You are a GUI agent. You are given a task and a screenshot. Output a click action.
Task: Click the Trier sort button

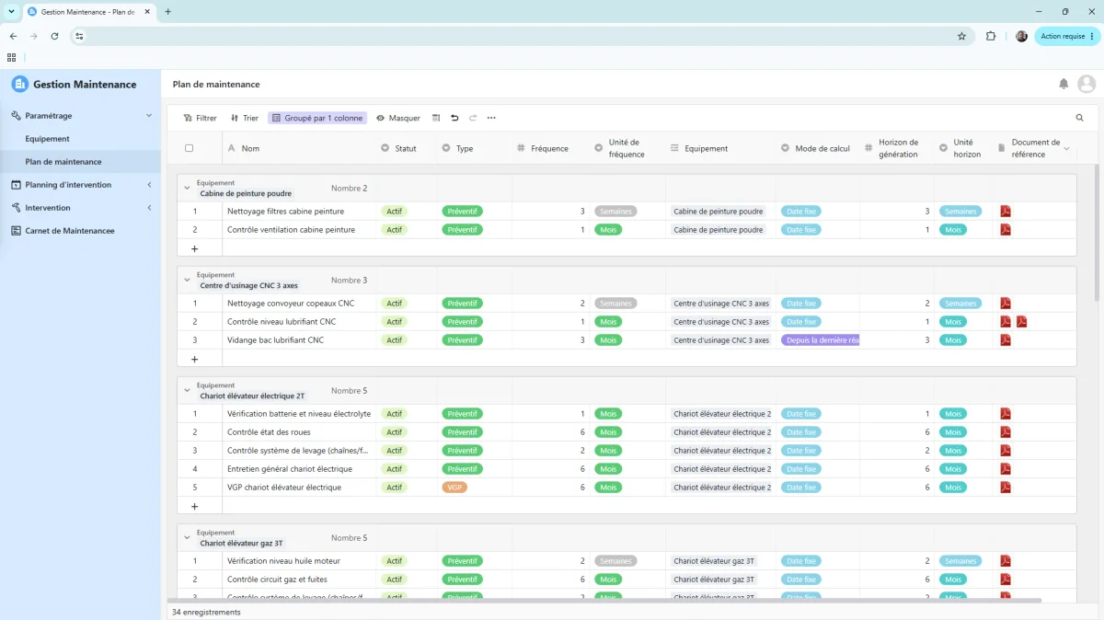point(244,118)
